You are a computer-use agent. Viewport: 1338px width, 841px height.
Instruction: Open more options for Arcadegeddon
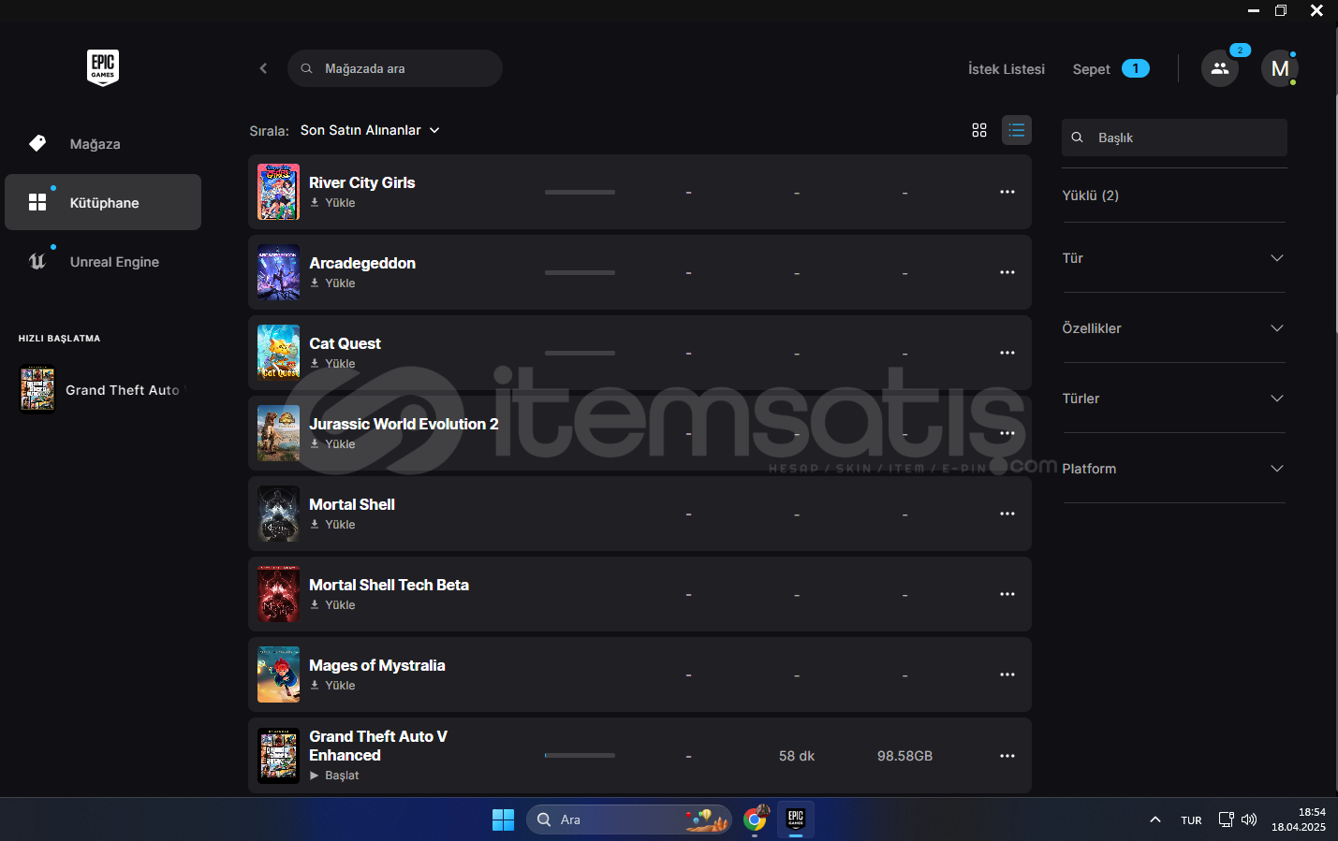[1007, 272]
